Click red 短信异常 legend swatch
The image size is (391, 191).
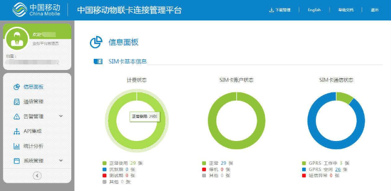(304, 175)
